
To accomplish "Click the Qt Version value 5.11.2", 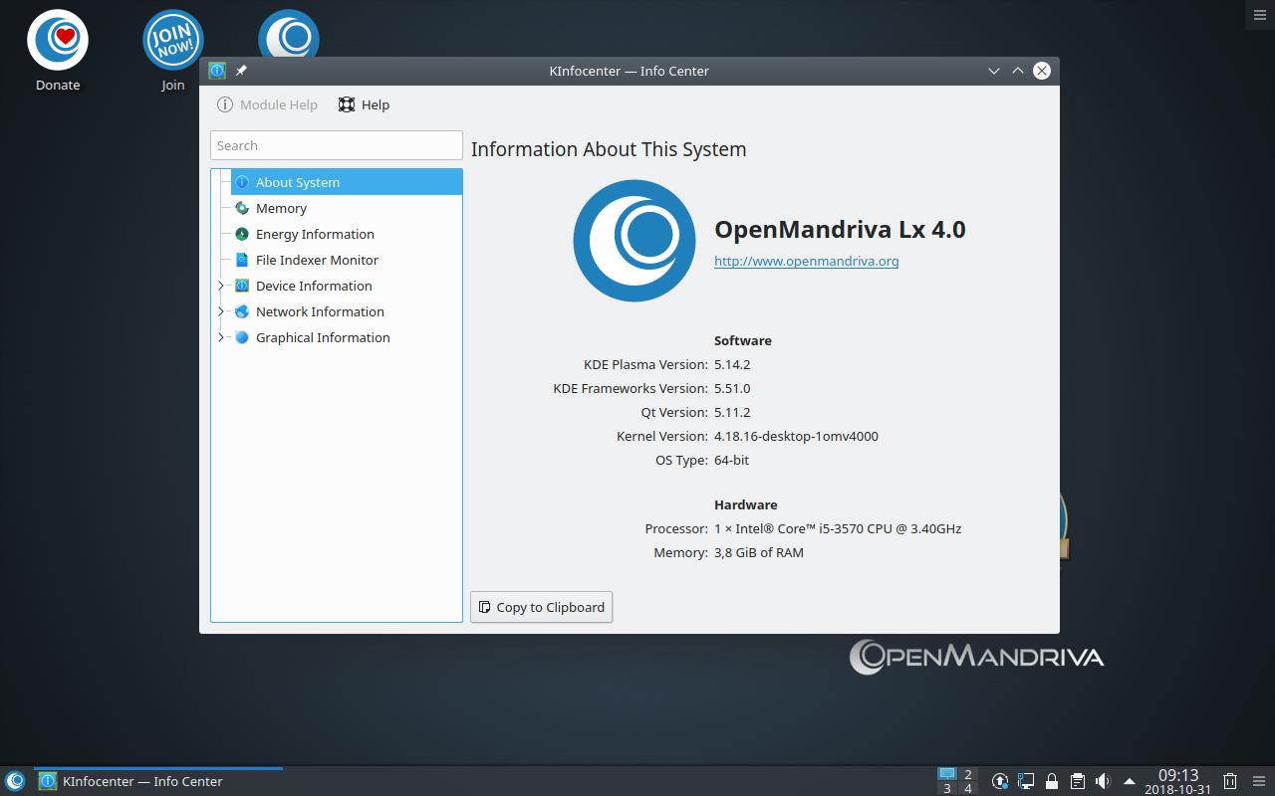I will pyautogui.click(x=732, y=412).
